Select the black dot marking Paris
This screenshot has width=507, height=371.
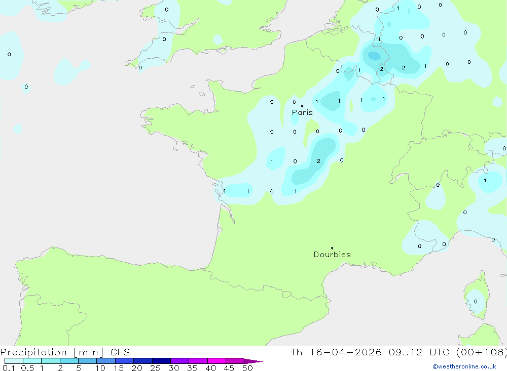[x=302, y=106]
